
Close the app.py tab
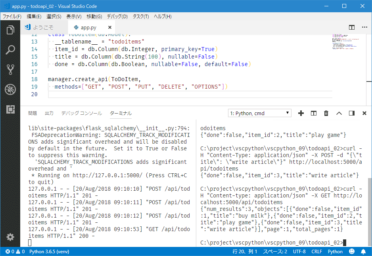pyautogui.click(x=110, y=27)
